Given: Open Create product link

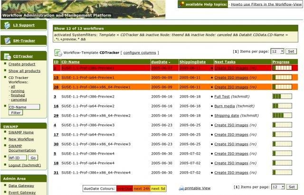Looking at the screenshot, I should (22, 64).
